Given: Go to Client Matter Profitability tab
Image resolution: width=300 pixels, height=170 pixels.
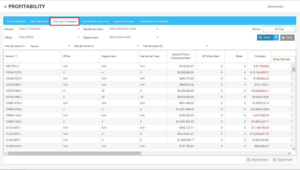Looking at the screenshot, I should point(154,22).
